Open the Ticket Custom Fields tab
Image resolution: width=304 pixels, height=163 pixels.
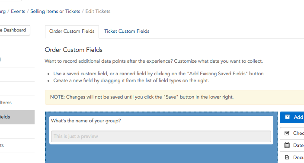pyautogui.click(x=127, y=32)
